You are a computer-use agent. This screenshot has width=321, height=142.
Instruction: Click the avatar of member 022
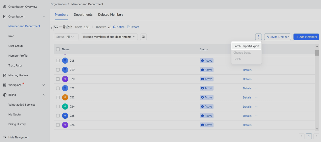pos(65,97)
